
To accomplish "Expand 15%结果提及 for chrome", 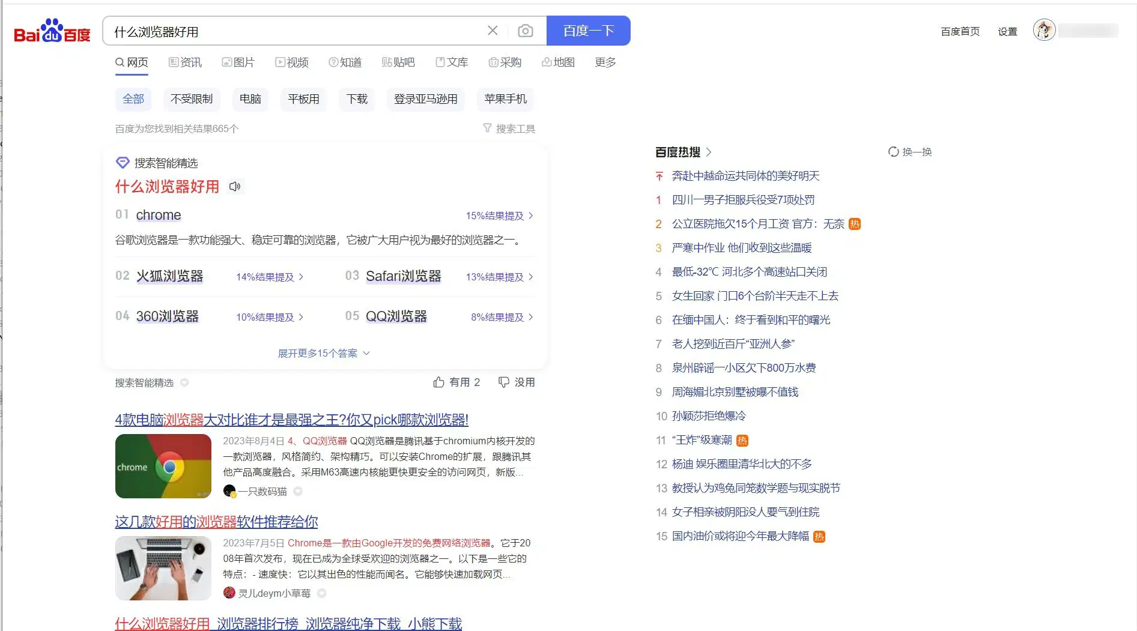I will [499, 216].
